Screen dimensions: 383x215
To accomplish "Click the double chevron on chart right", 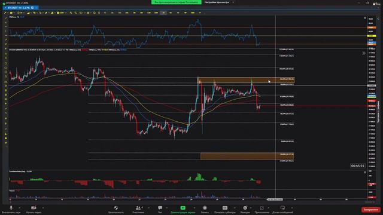I will click(x=364, y=53).
